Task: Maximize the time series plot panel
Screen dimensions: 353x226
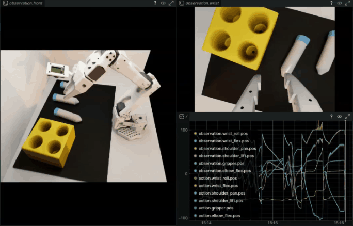Action: tap(348, 117)
